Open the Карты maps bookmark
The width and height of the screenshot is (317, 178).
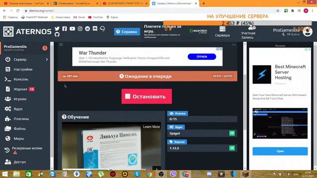(x=112, y=17)
